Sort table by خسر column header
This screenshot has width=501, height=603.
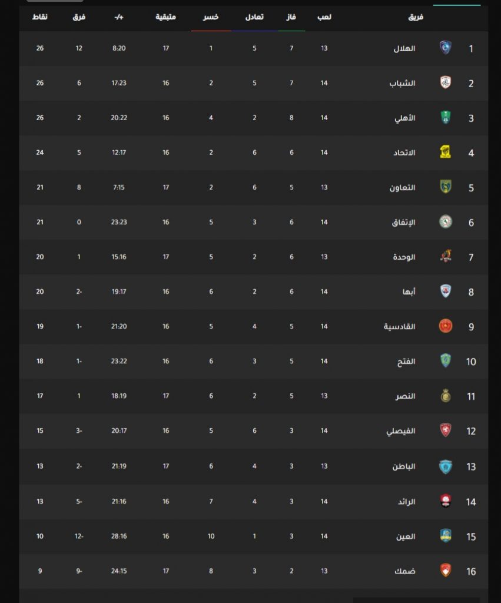pos(211,17)
